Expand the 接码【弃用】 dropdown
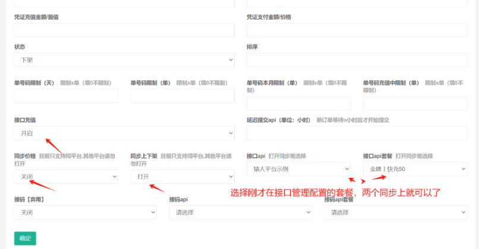Screen dimensions: 479x249 (85, 212)
